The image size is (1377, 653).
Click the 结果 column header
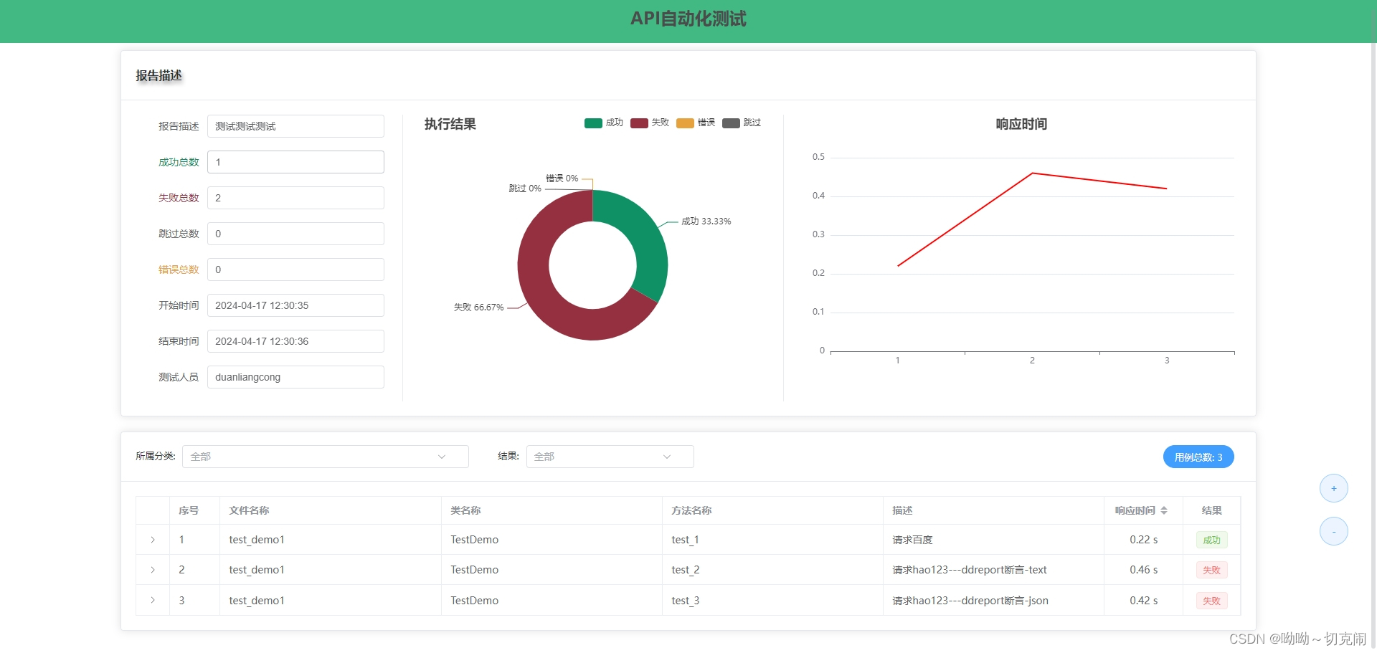1211,510
